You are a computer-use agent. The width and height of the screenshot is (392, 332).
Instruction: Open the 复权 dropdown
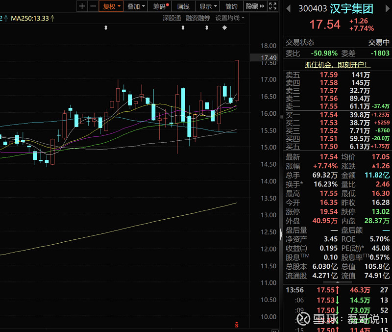pyautogui.click(x=111, y=6)
